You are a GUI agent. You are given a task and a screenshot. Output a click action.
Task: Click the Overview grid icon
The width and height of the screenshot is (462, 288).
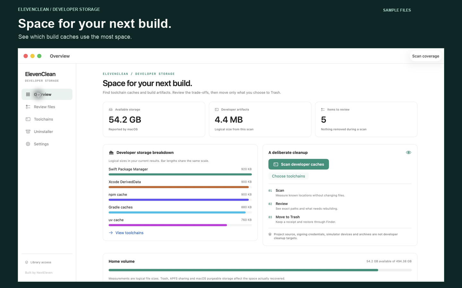click(28, 94)
